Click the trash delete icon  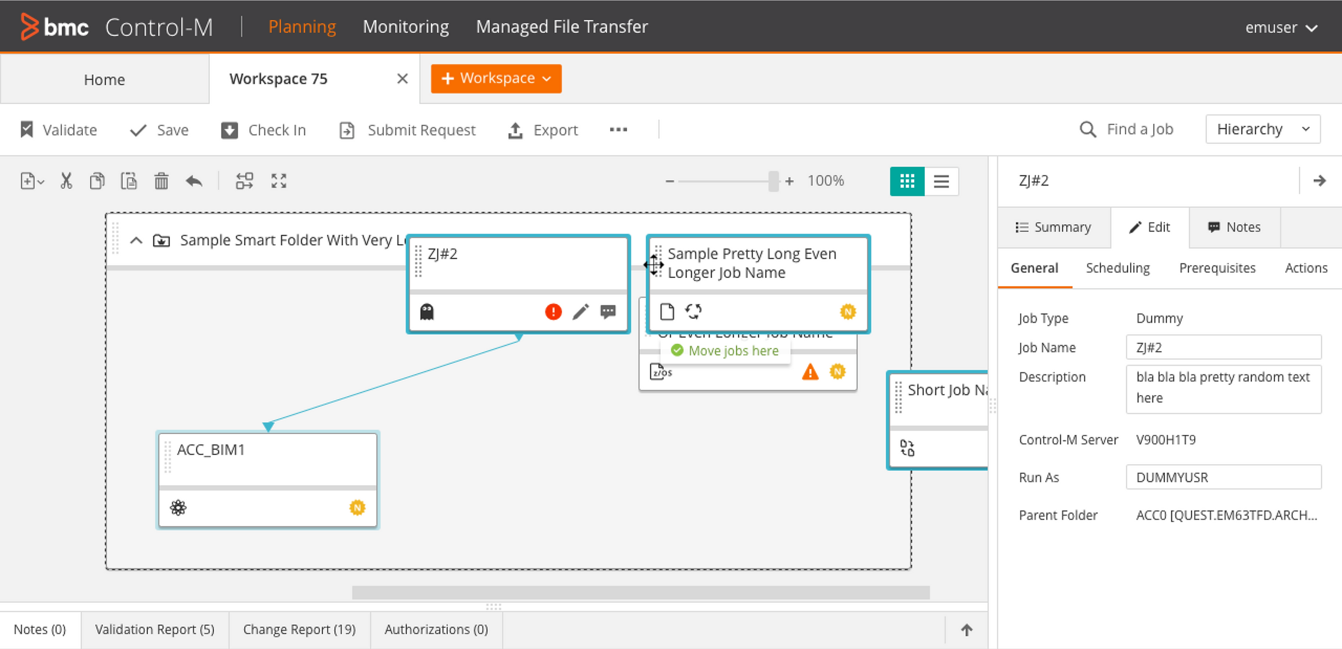click(x=162, y=181)
